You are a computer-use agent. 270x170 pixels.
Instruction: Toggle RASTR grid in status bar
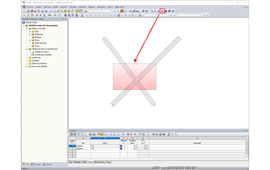(x=164, y=168)
